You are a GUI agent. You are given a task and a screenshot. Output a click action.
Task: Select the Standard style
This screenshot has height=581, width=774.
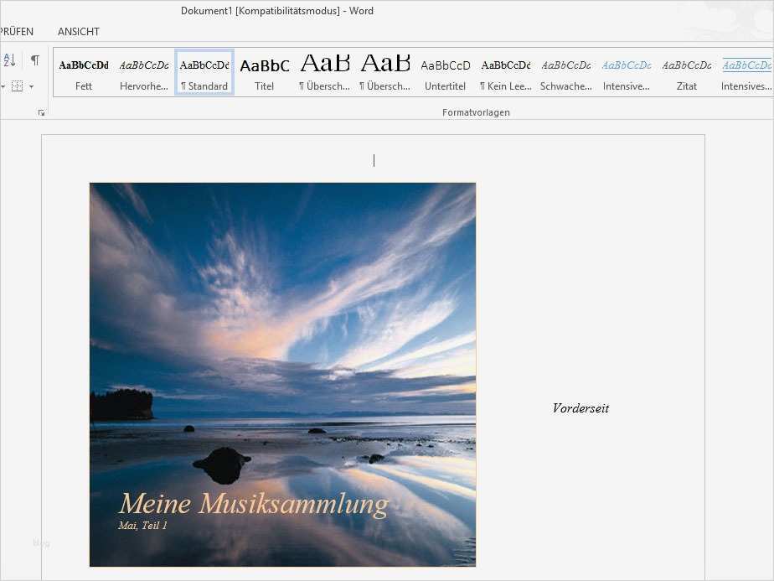(x=204, y=73)
